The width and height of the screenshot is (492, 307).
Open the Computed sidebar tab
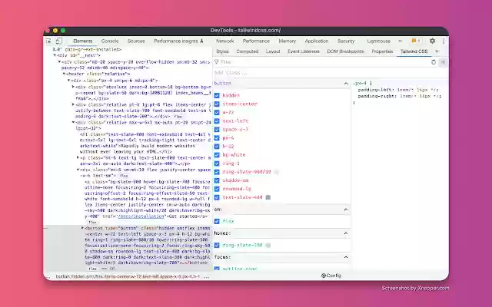tap(248, 51)
